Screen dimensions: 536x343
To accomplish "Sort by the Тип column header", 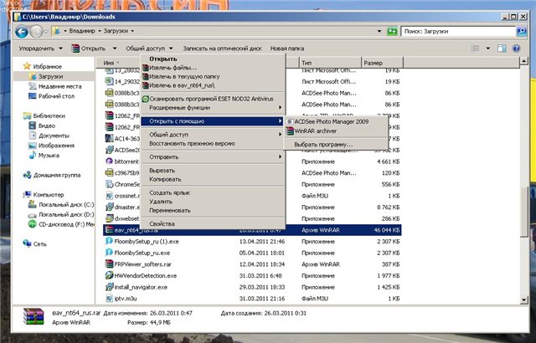I will point(329,63).
